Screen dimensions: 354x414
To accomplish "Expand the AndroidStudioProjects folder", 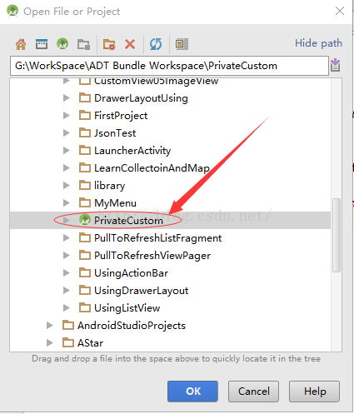I will click(x=50, y=325).
